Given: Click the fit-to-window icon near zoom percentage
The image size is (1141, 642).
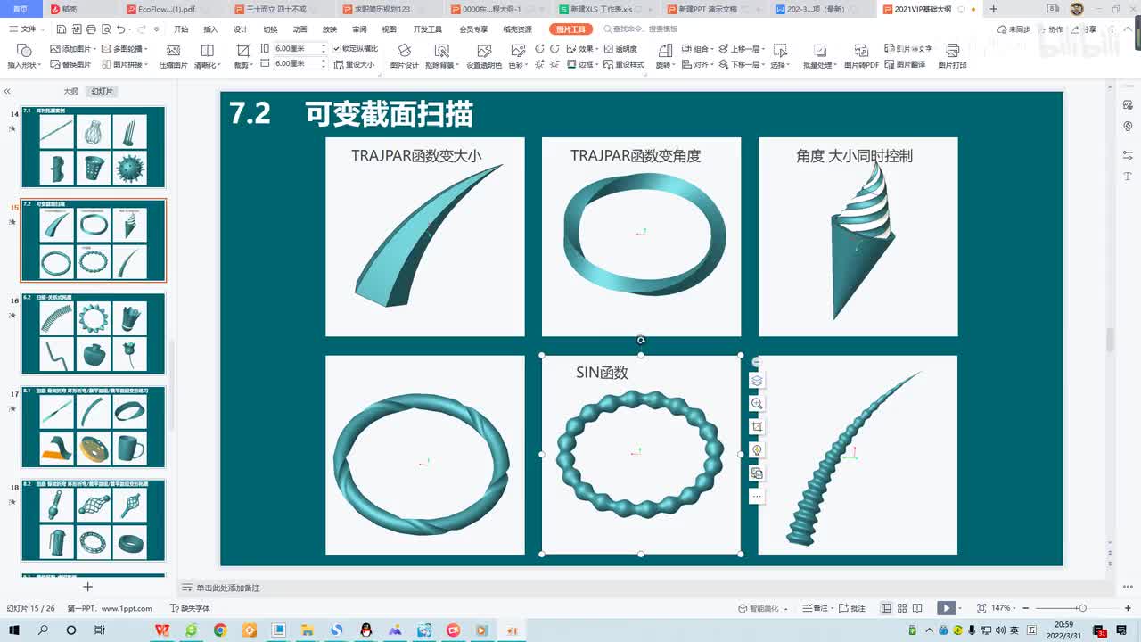Looking at the screenshot, I should click(981, 608).
